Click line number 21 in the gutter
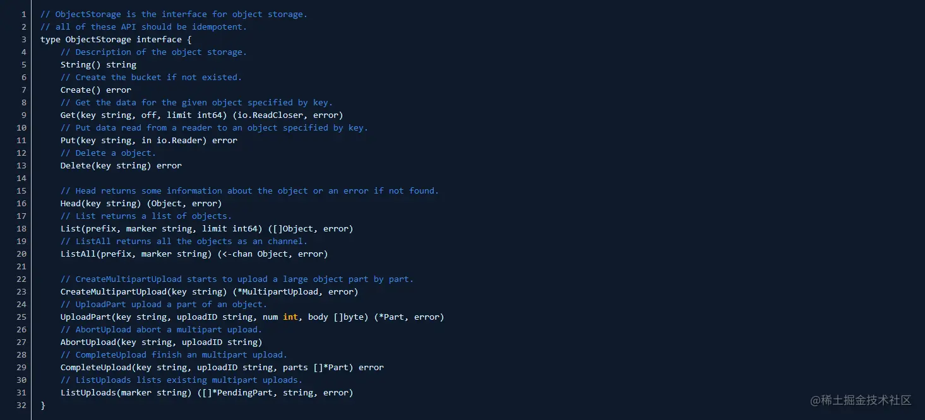Image resolution: width=925 pixels, height=420 pixels. pos(21,266)
